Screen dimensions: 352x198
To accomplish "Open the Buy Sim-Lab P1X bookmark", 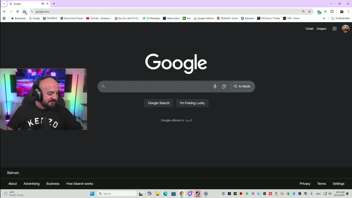I will pos(127,18).
